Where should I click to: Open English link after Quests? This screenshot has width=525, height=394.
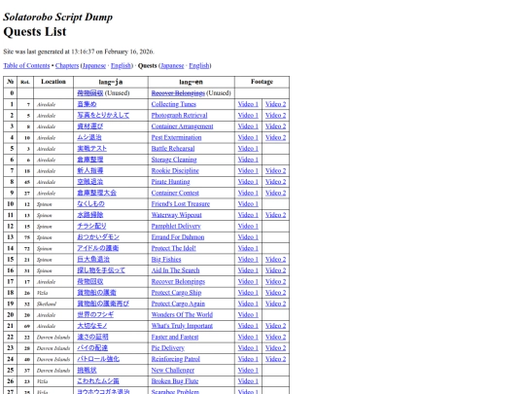coord(199,66)
